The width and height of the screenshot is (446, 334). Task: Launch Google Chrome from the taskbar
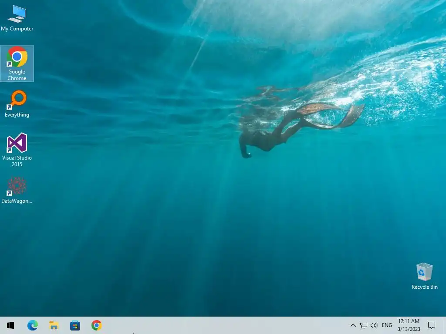pyautogui.click(x=96, y=325)
